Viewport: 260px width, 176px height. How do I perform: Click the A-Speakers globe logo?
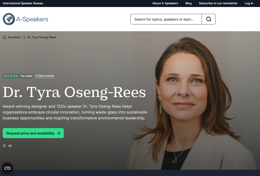(9, 19)
